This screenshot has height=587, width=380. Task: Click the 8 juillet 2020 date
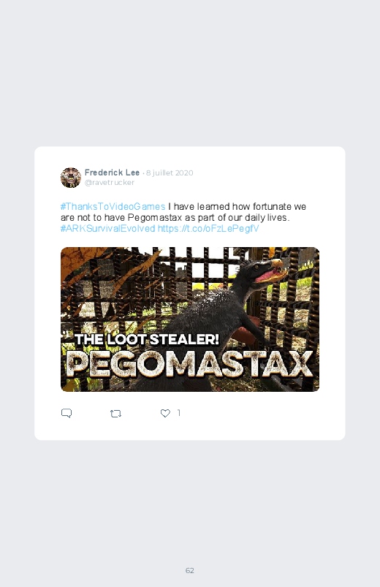[170, 173]
